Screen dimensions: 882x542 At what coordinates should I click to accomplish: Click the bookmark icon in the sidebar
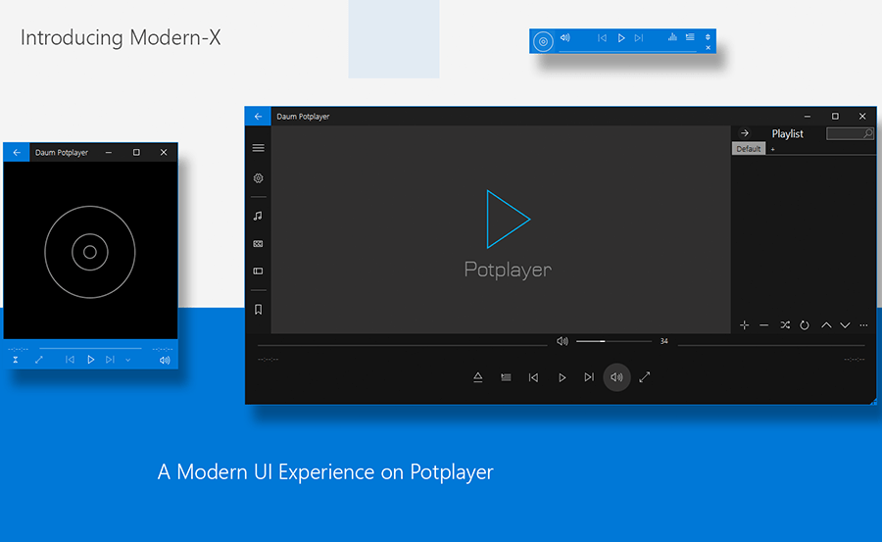tap(259, 310)
